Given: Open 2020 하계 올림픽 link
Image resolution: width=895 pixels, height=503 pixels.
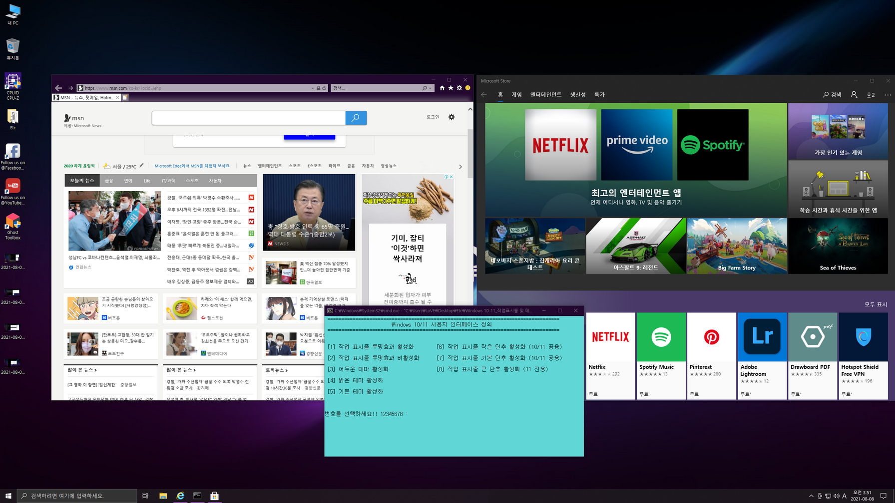Looking at the screenshot, I should click(x=79, y=166).
